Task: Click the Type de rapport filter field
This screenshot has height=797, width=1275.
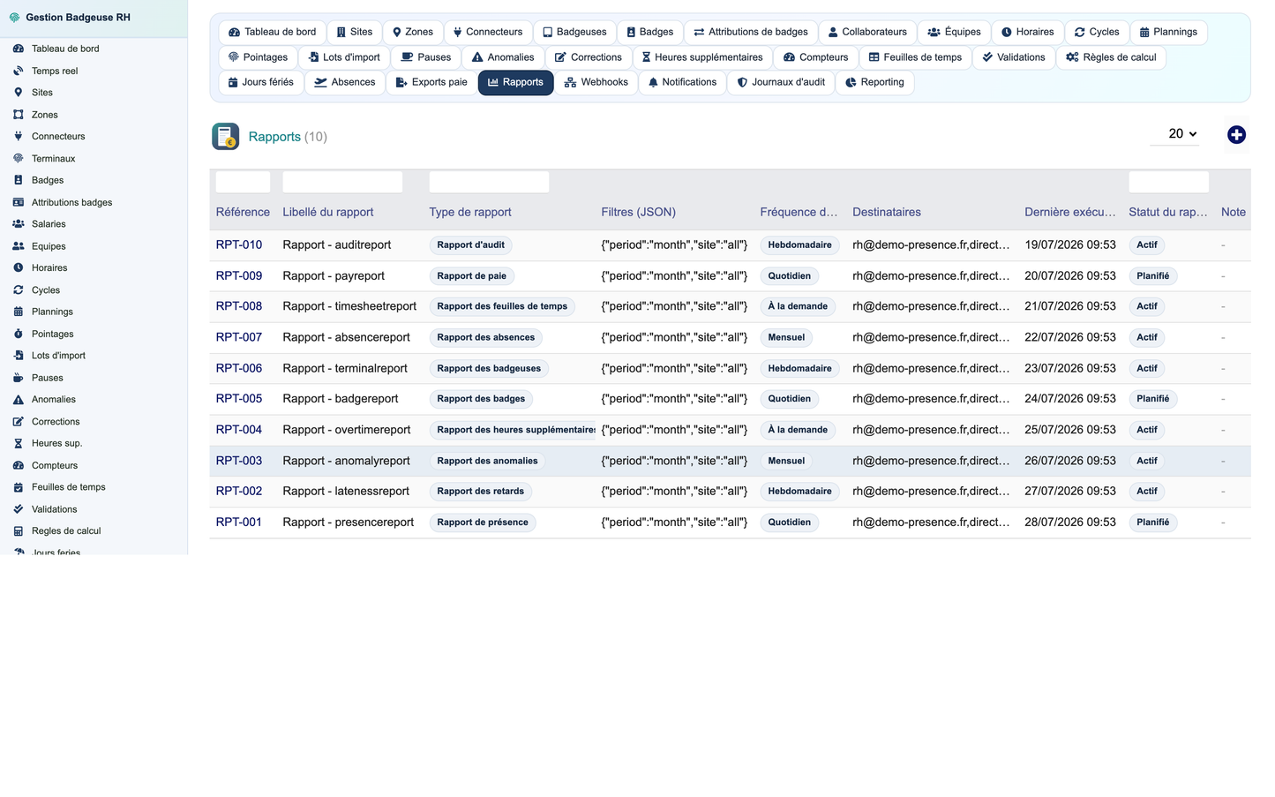Action: point(489,182)
